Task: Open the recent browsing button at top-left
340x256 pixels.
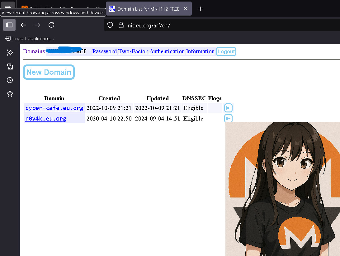Action: click(x=8, y=7)
